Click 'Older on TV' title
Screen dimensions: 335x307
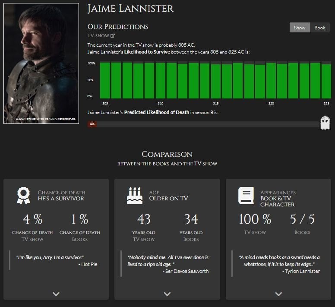[x=168, y=199]
